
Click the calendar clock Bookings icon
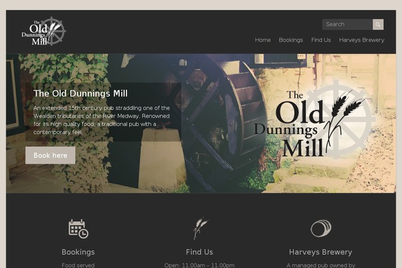pyautogui.click(x=78, y=228)
